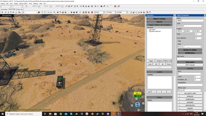The width and height of the screenshot is (206, 116).
Task: Click Add under the Variables list
Action: [149, 92]
